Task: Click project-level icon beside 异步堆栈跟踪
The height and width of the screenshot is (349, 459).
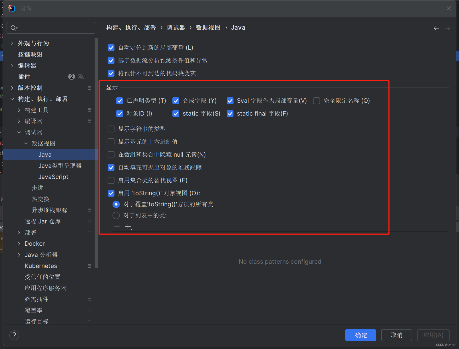Action: coord(89,210)
